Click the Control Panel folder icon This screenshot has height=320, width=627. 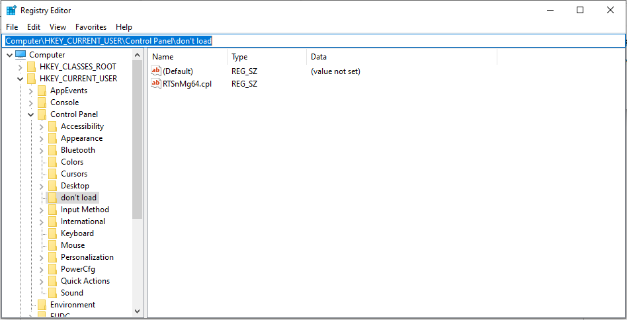pos(42,114)
